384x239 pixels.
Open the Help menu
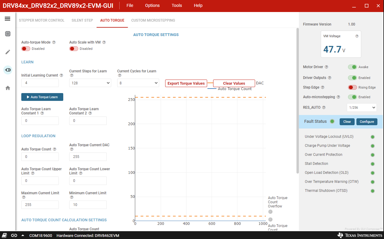click(x=198, y=5)
